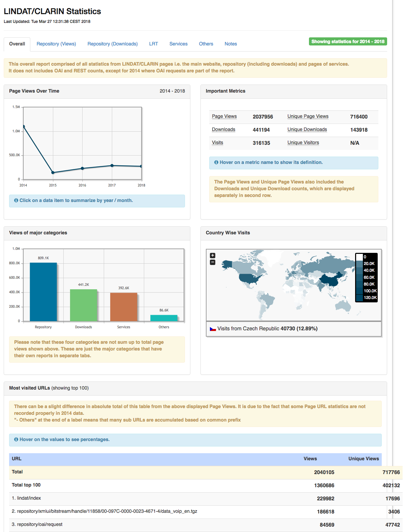Open the Services tab
Screen dimensions: 407x532
[x=179, y=44]
